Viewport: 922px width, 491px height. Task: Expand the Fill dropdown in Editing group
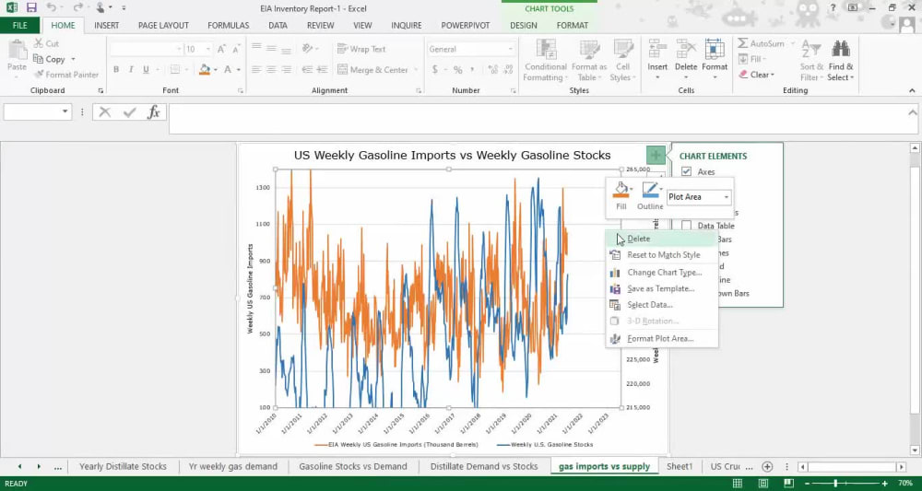tap(763, 59)
